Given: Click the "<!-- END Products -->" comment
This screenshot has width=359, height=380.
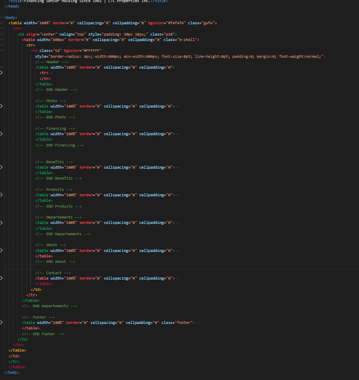Looking at the screenshot, I should point(59,206).
